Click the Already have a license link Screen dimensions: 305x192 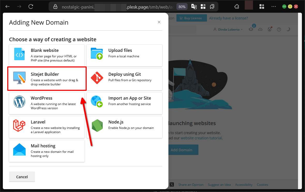tap(228, 18)
